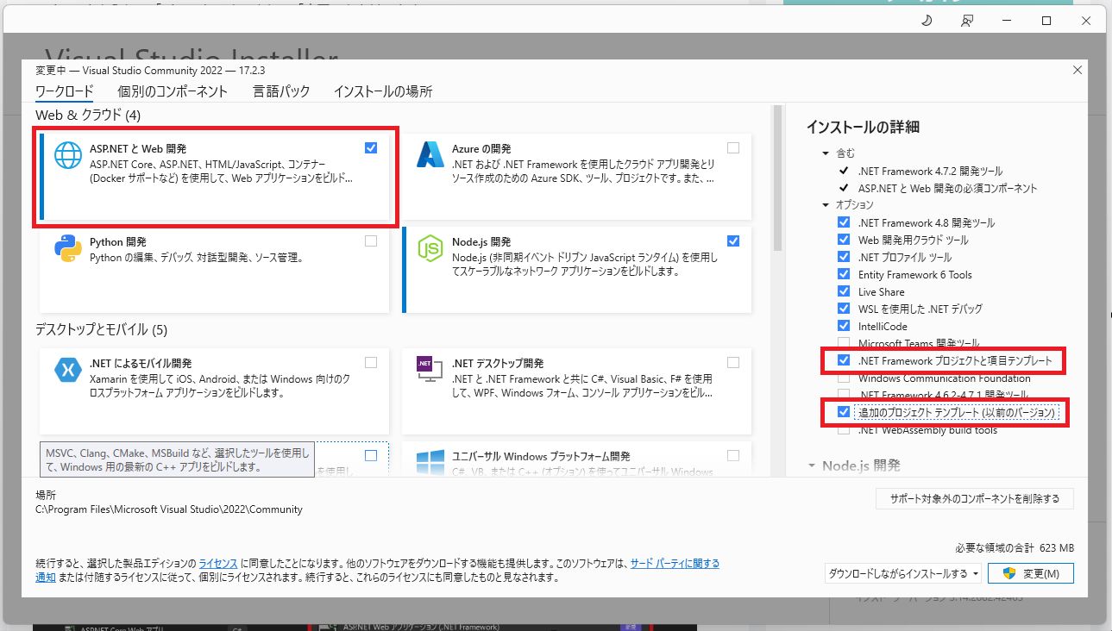The height and width of the screenshot is (631, 1112).
Task: Click the Xamarin mobile development icon
Action: point(67,370)
